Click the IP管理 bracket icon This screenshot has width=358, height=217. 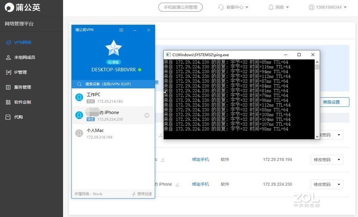tap(9, 72)
